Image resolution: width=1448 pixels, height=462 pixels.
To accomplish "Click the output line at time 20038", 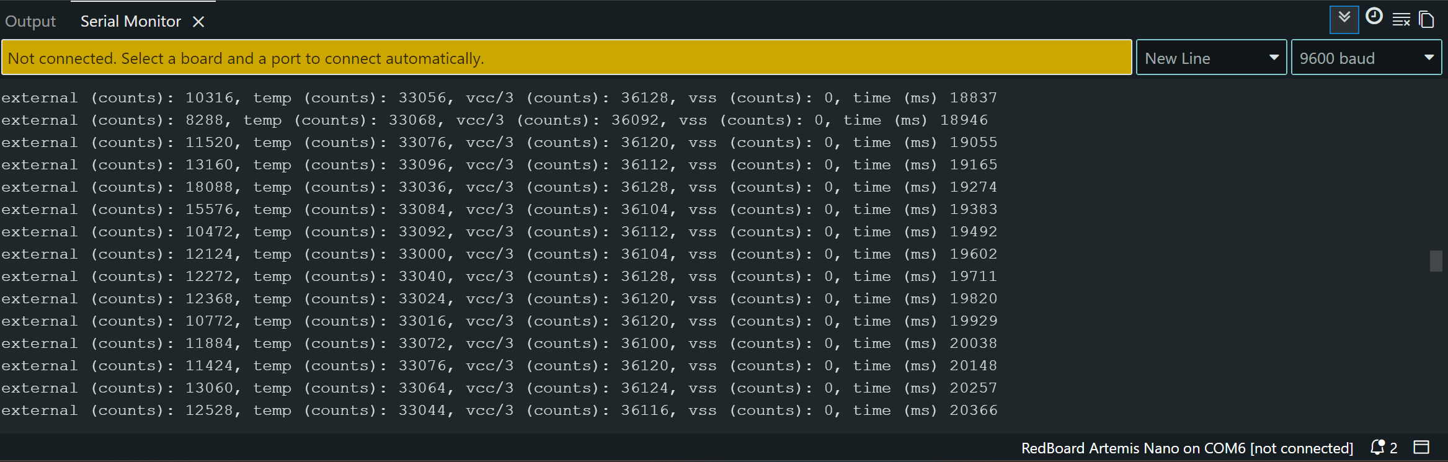I will (x=499, y=344).
